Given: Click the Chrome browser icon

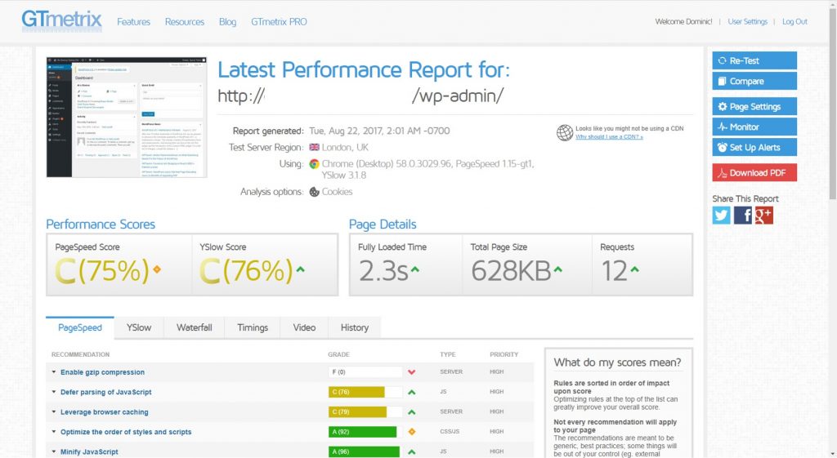Looking at the screenshot, I should [x=315, y=163].
